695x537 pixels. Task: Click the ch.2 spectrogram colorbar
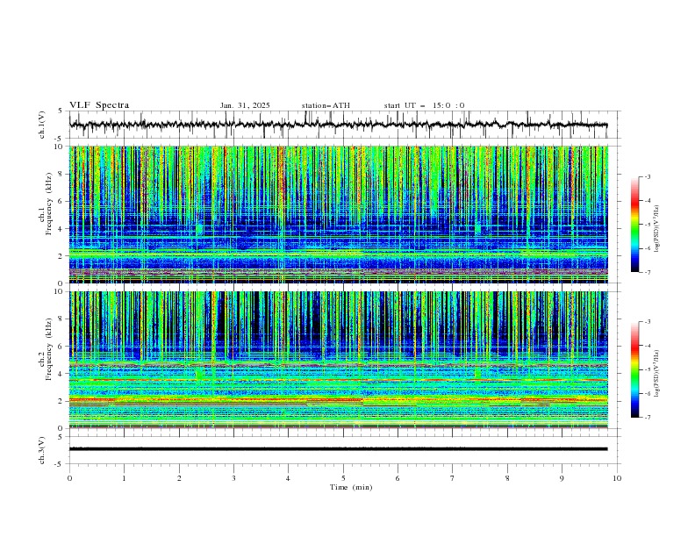(x=635, y=369)
